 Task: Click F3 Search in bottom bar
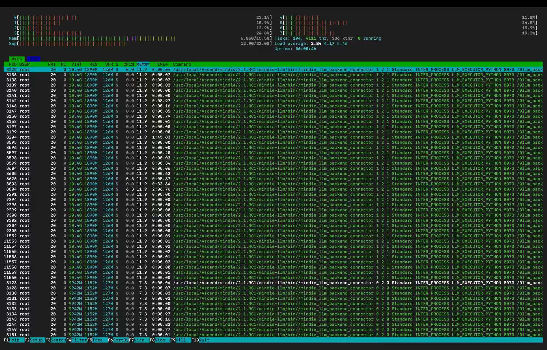(x=58, y=340)
